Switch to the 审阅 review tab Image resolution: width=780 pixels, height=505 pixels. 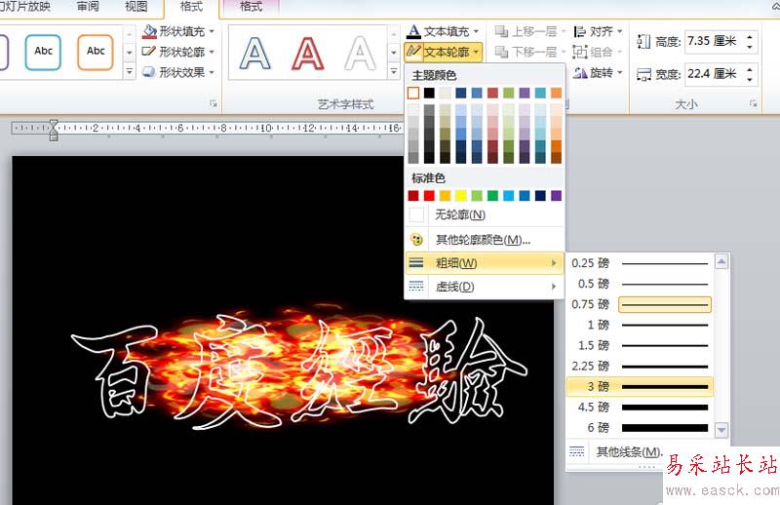(x=88, y=7)
